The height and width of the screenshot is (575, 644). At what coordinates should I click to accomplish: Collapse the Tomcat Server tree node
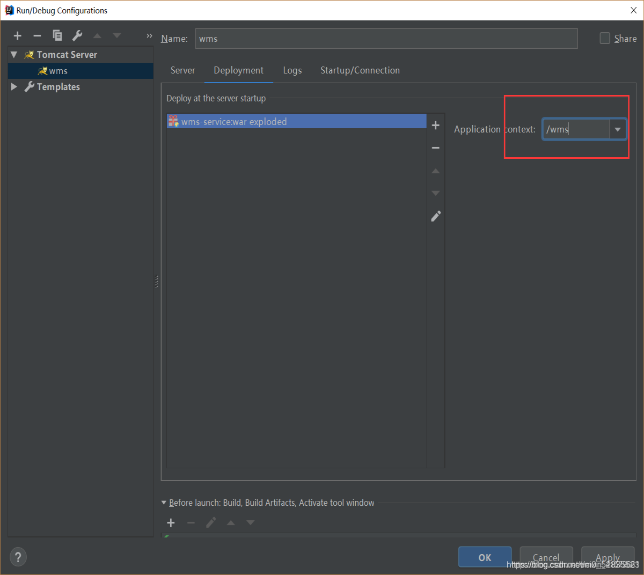point(14,55)
